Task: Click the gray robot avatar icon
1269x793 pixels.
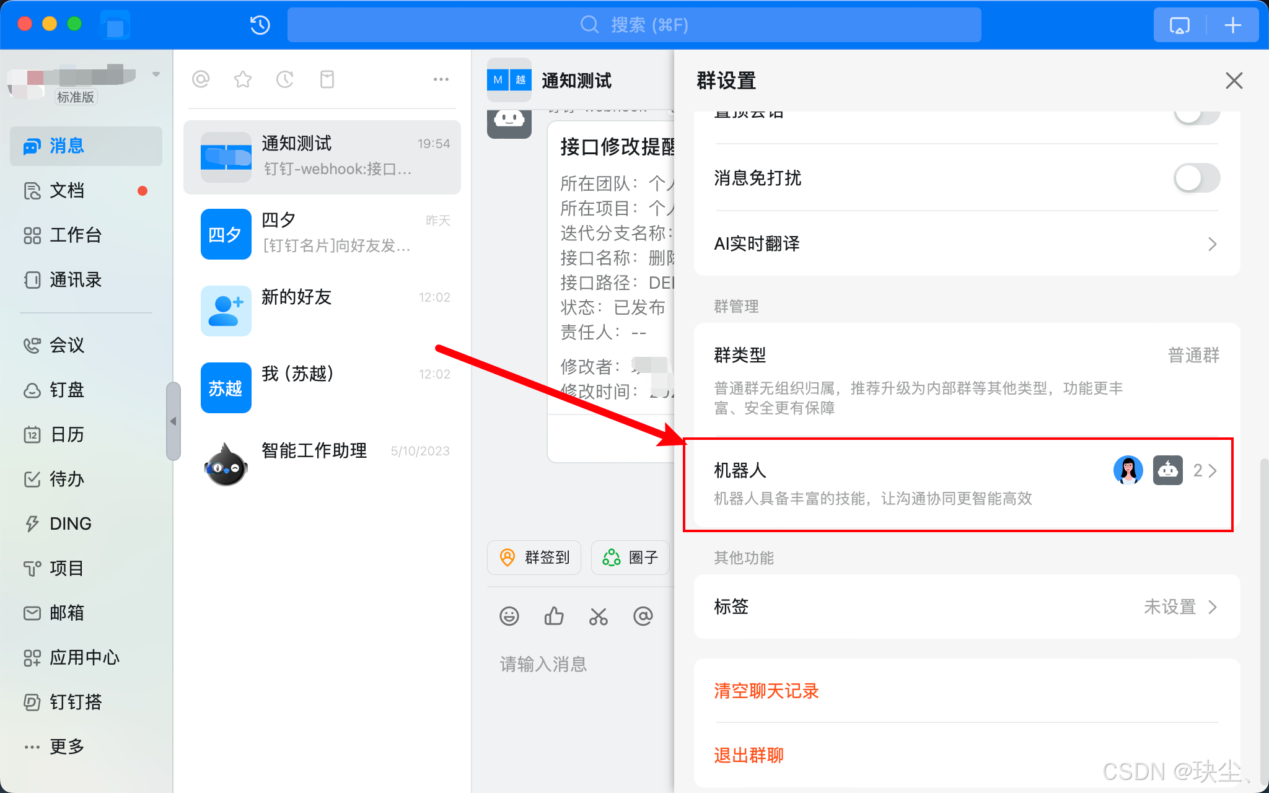Action: [1168, 471]
